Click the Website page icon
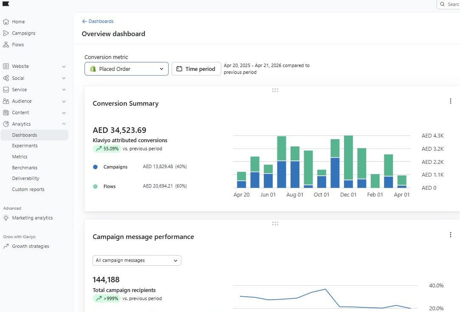This screenshot has height=312, width=460. tap(6, 66)
